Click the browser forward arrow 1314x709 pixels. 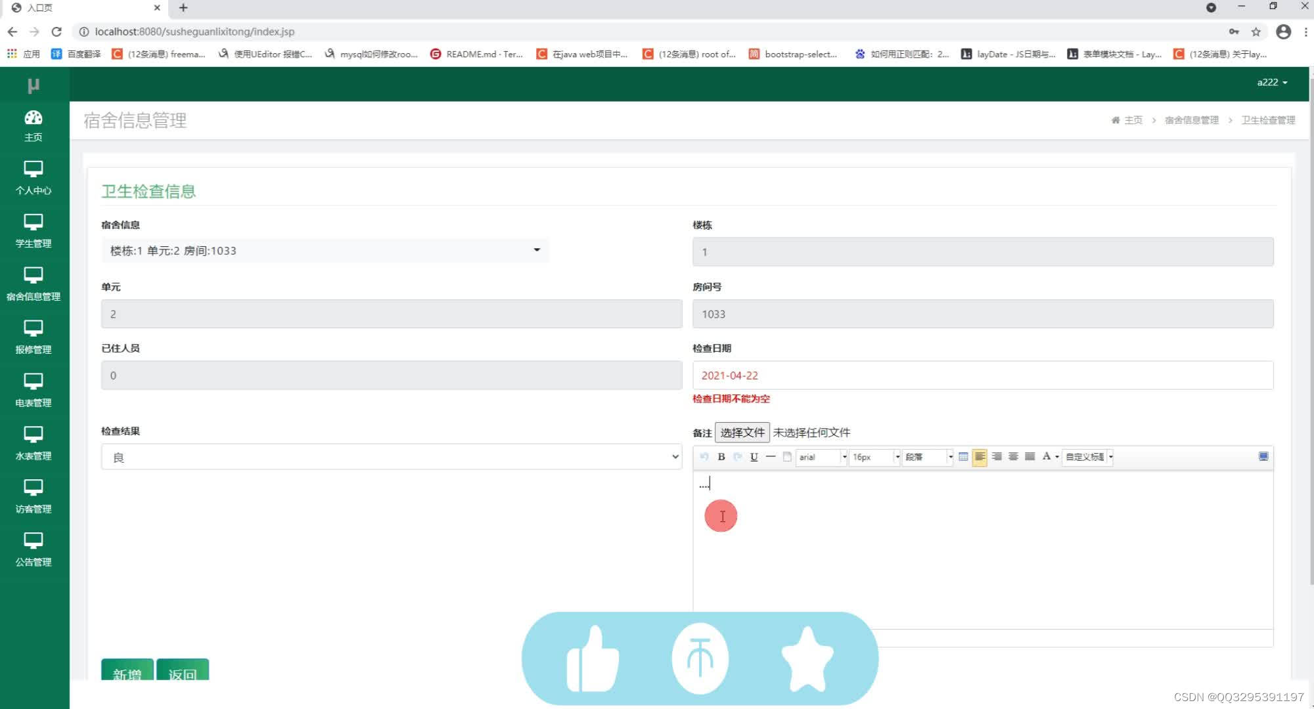click(x=34, y=32)
